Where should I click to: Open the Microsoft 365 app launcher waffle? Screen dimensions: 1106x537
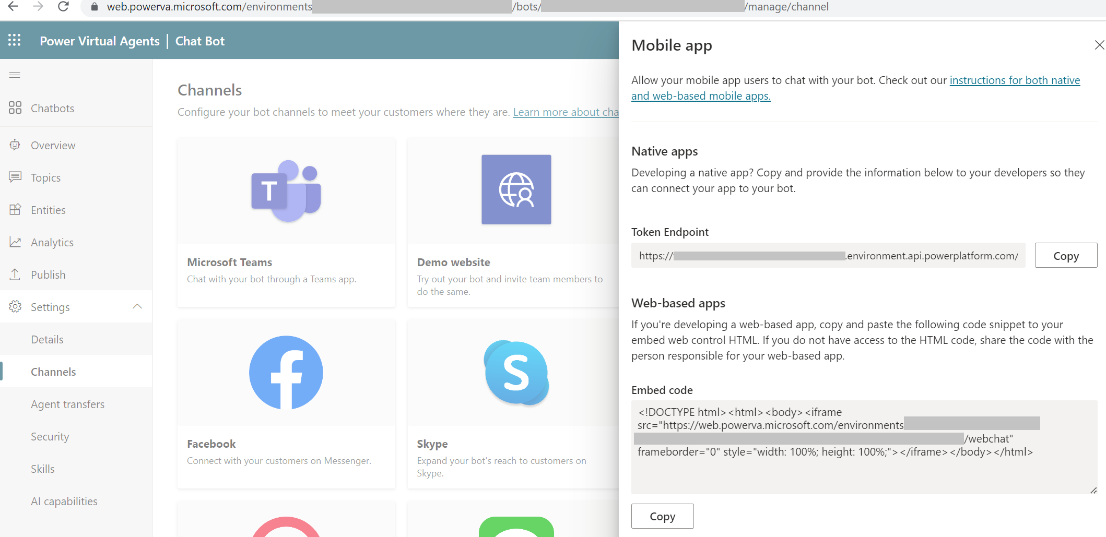14,40
